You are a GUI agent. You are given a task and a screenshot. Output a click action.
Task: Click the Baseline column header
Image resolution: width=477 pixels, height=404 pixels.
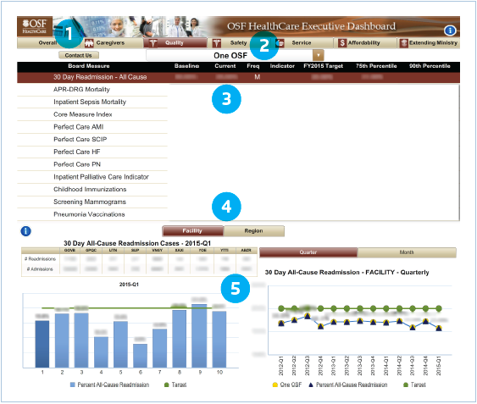pos(186,66)
